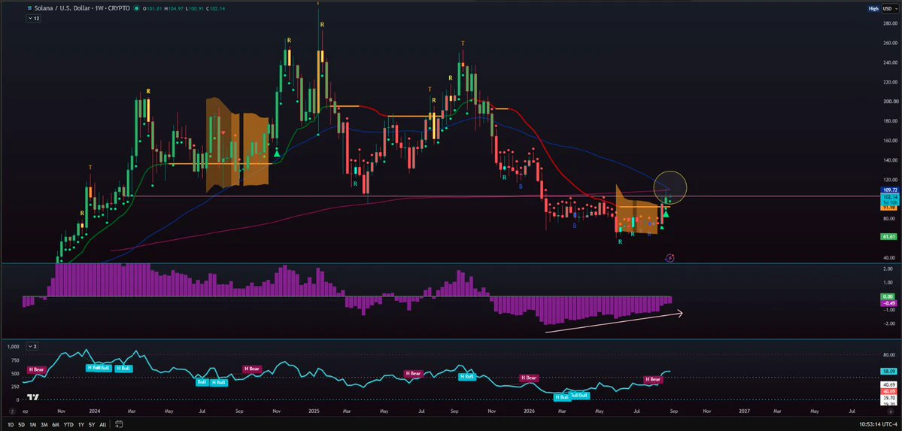The image size is (902, 431).
Task: Click the 2027 label on the time axis
Action: 744,411
